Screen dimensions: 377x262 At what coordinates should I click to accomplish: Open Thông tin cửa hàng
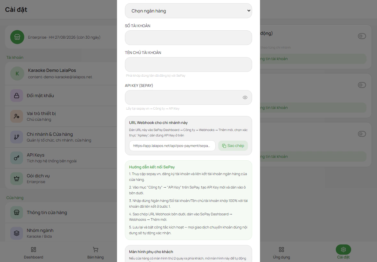point(61,212)
